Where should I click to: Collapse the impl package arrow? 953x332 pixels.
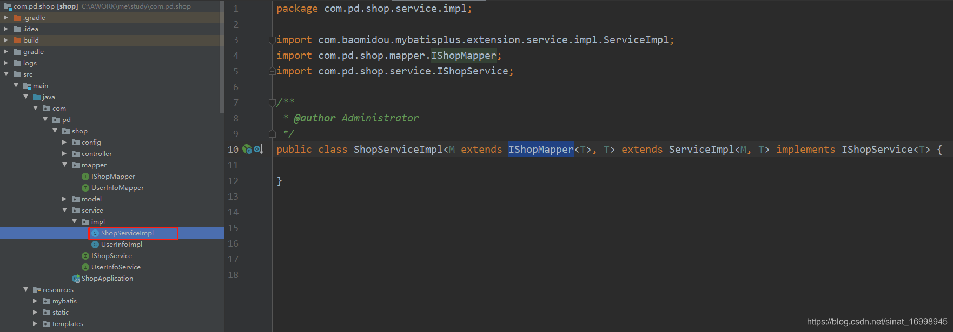[74, 221]
